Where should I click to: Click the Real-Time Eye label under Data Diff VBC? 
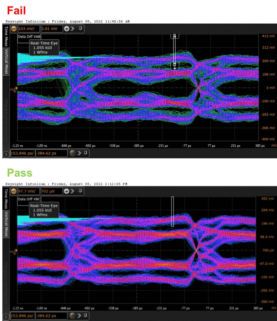point(44,206)
